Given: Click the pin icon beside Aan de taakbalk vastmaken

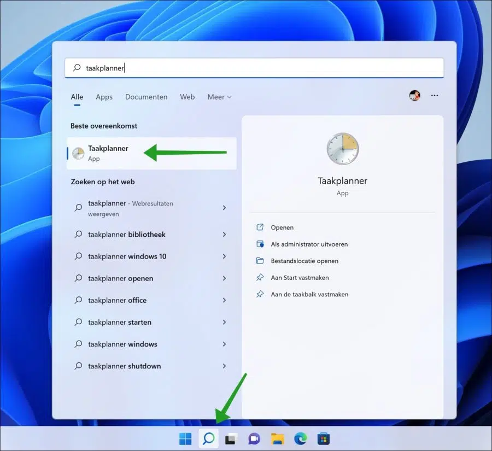Looking at the screenshot, I should [260, 294].
